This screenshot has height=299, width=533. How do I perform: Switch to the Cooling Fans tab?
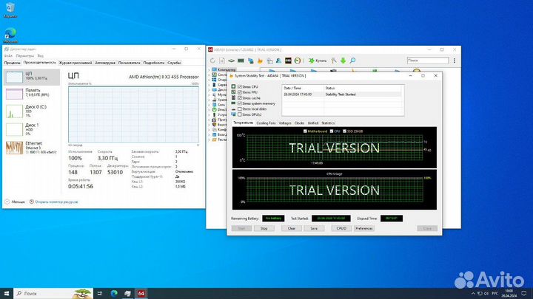pyautogui.click(x=266, y=123)
